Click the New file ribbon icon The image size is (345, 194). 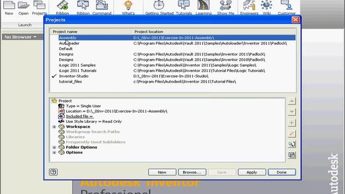pos(9,5)
